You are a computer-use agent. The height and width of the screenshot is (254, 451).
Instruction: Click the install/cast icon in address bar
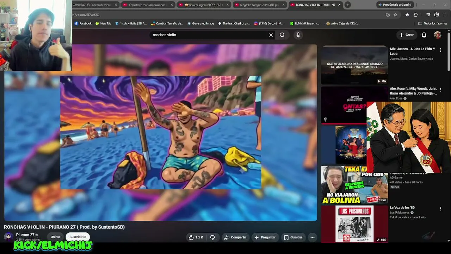[388, 15]
